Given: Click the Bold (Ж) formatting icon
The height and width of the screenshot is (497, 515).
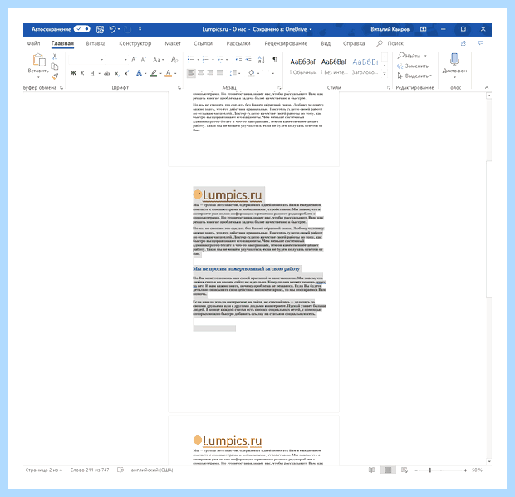Looking at the screenshot, I should coord(73,73).
